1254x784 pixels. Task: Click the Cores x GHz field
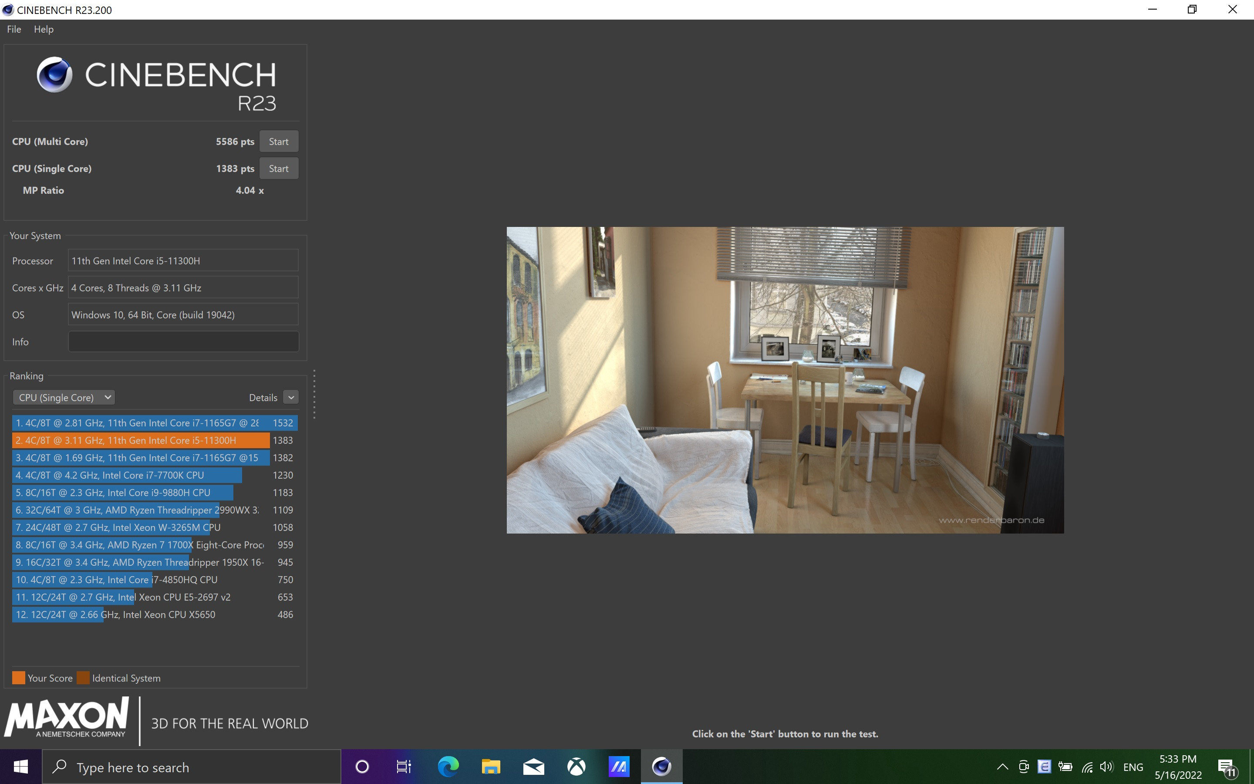183,287
